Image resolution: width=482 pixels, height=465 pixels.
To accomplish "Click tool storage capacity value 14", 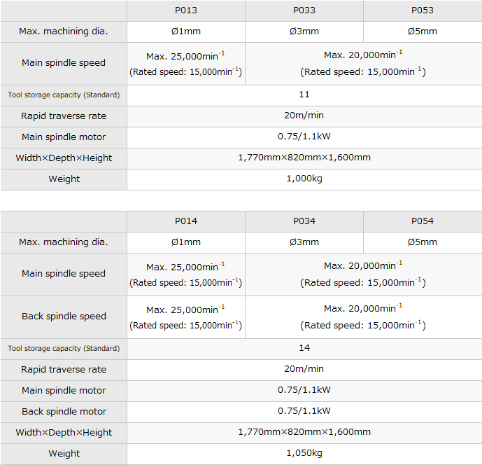I will 304,348.
